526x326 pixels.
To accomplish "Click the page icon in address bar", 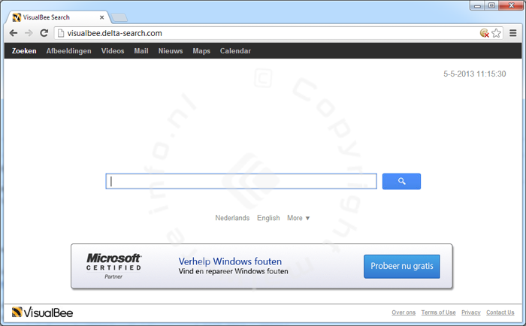I will (x=61, y=33).
